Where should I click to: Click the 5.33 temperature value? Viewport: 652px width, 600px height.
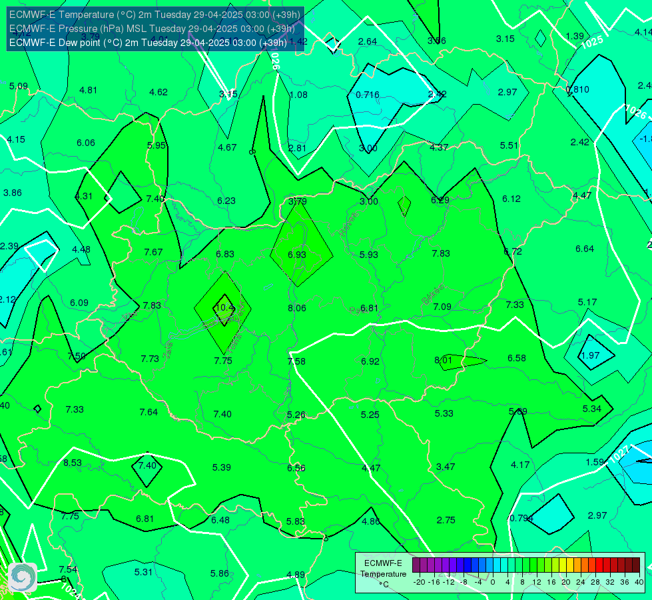click(x=444, y=413)
